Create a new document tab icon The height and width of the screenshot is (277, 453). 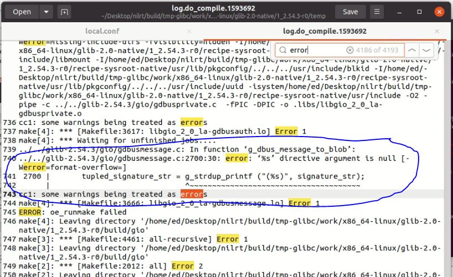[64, 12]
